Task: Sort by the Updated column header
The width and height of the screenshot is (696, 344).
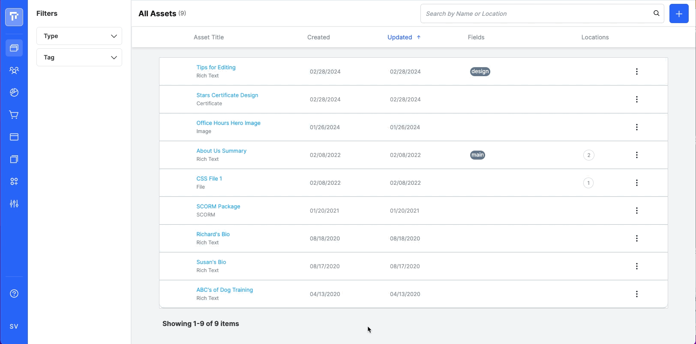Action: point(399,37)
